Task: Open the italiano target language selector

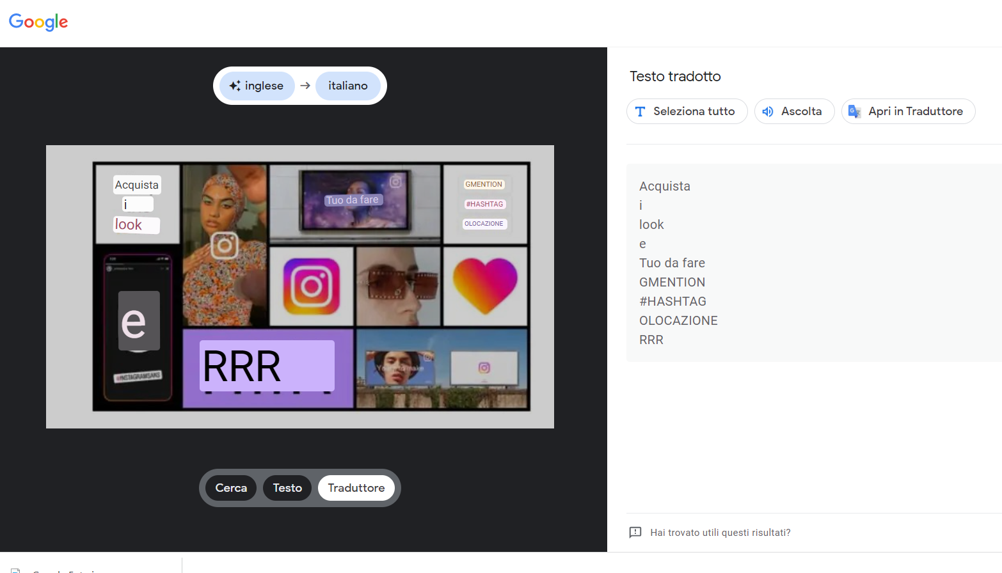Action: pos(347,85)
